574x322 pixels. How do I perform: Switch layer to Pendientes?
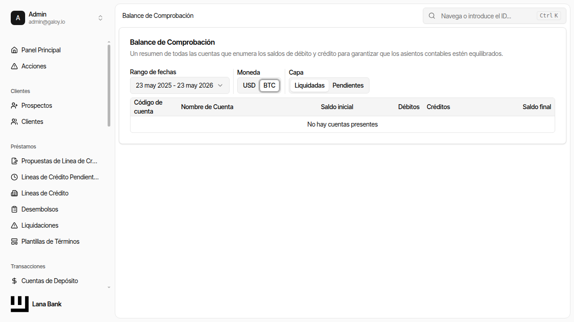coord(348,85)
